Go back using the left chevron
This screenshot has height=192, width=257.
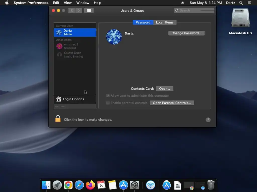[72, 10]
